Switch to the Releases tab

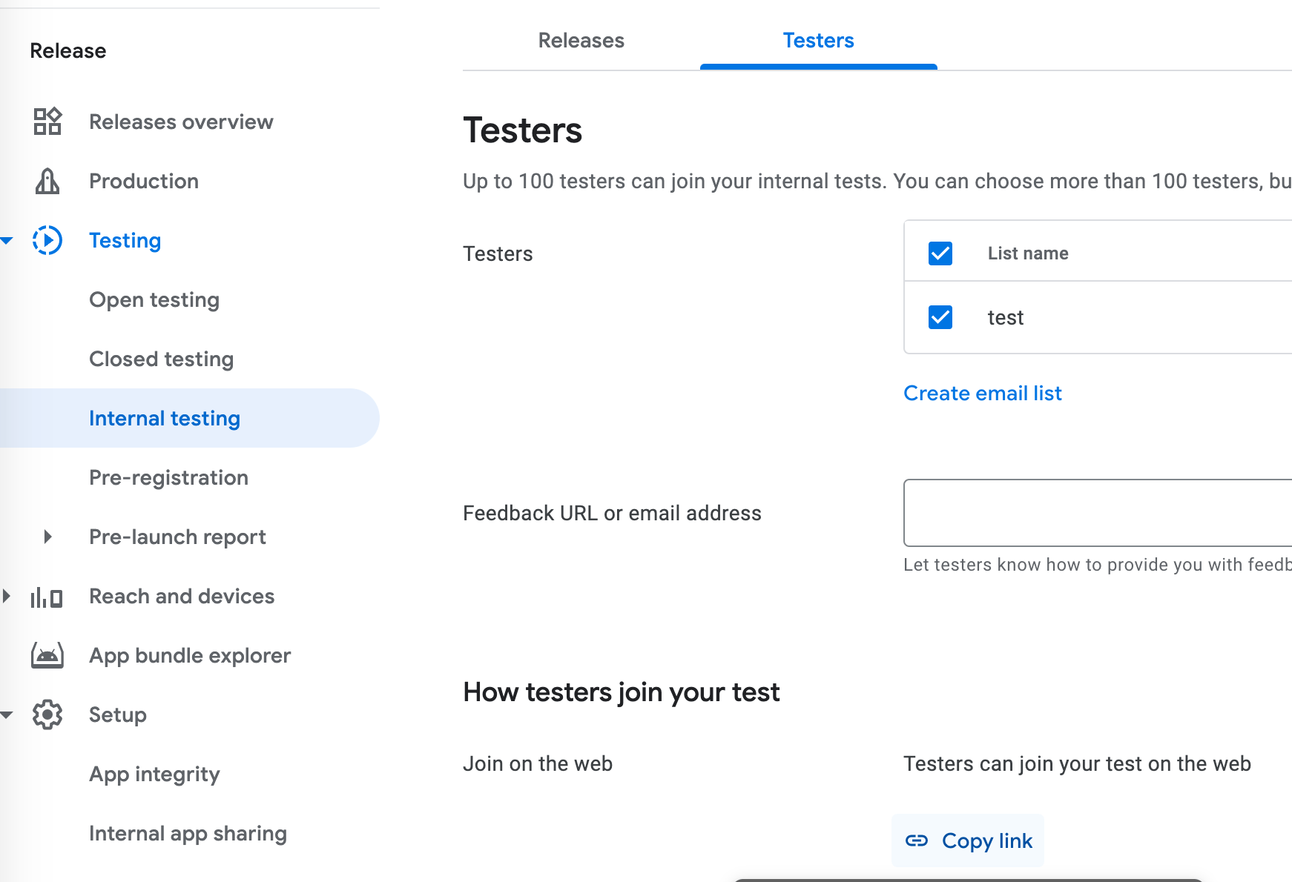pos(581,40)
